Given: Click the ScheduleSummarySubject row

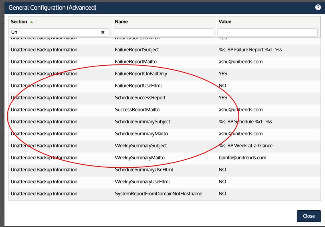Looking at the screenshot, I should point(142,122).
